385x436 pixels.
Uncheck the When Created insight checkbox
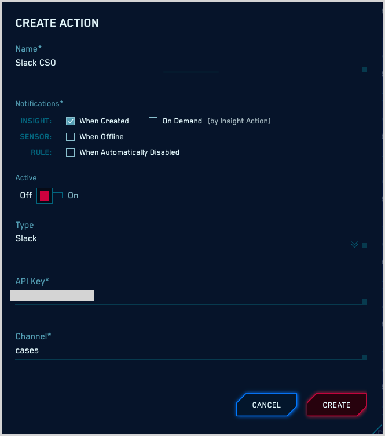coord(71,121)
